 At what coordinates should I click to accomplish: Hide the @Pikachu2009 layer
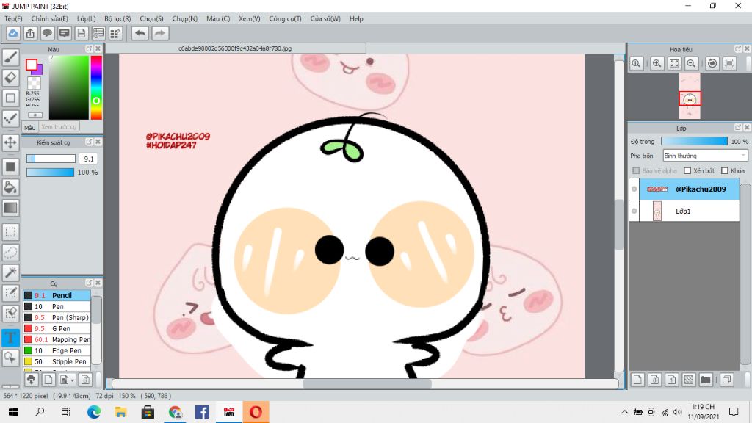tap(634, 189)
